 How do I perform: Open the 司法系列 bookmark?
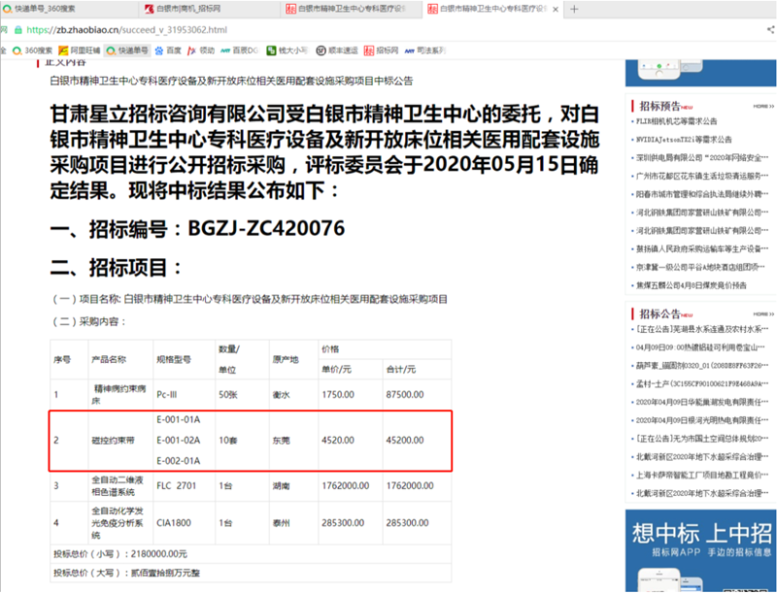[x=429, y=49]
